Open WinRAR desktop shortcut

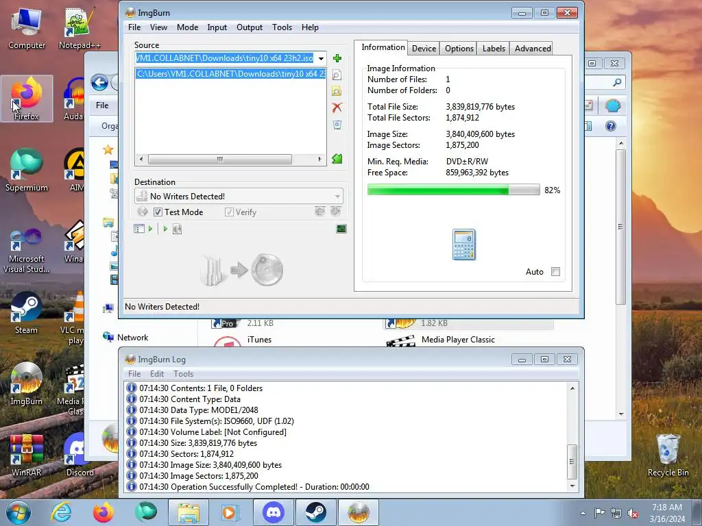tap(27, 455)
